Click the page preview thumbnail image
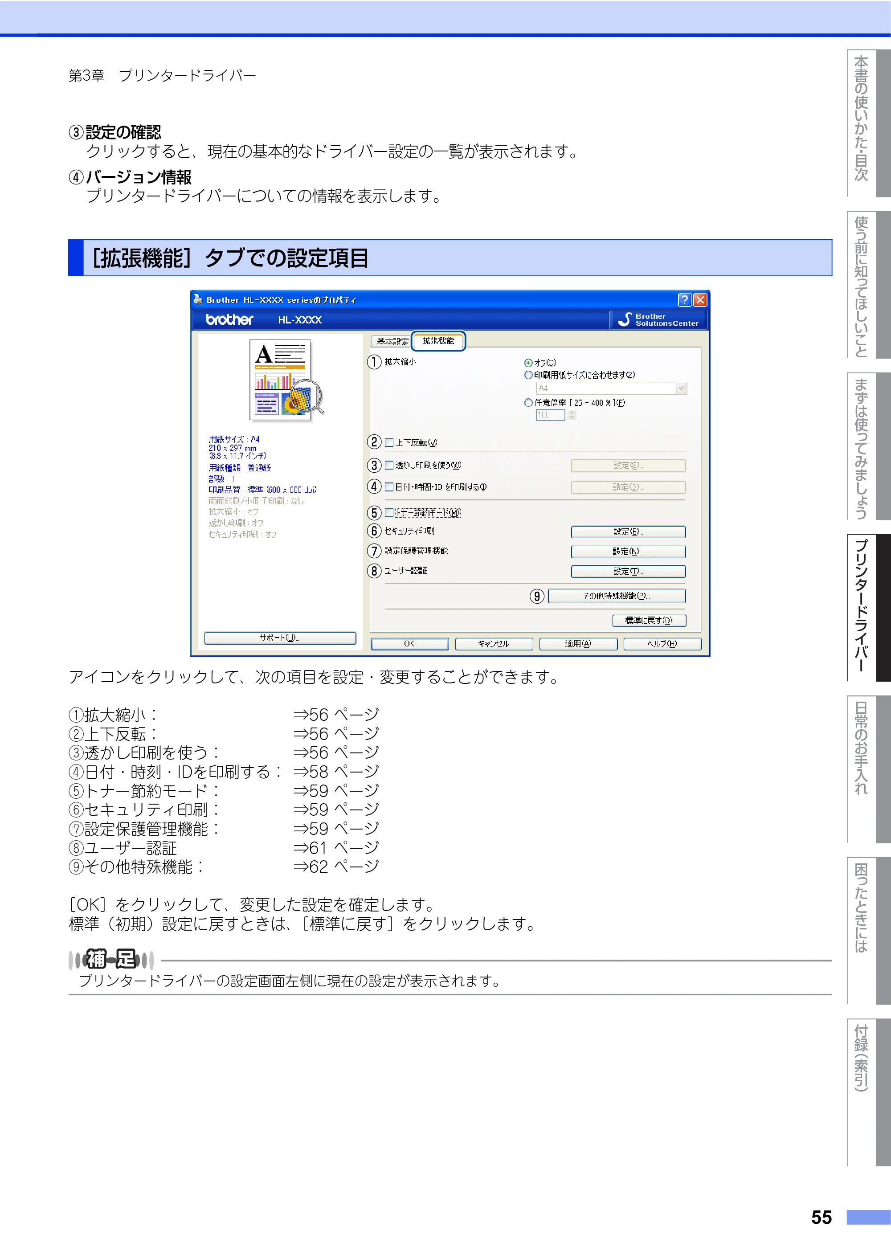This screenshot has height=1259, width=891. tap(286, 380)
